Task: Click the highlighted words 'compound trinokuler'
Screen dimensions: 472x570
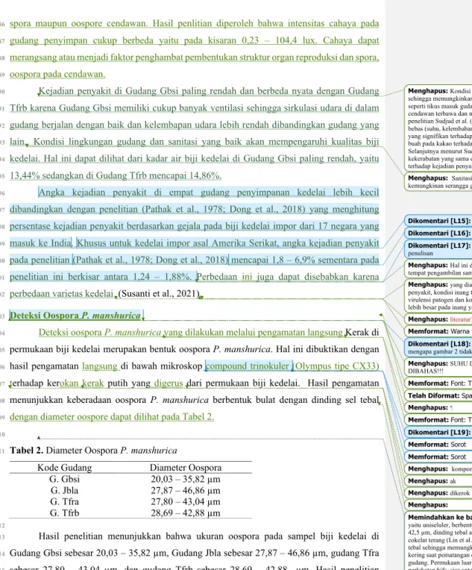Action: [247, 366]
